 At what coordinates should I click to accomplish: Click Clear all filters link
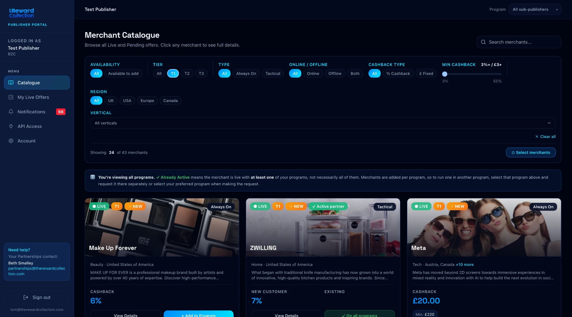click(545, 137)
